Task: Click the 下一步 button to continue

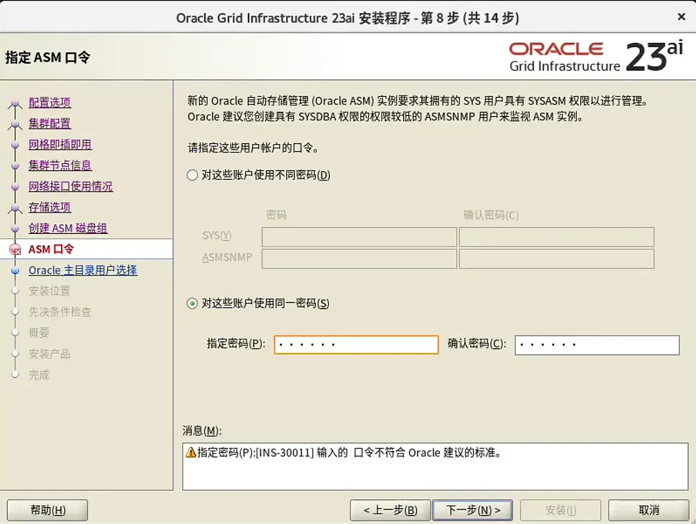Action: 473,510
